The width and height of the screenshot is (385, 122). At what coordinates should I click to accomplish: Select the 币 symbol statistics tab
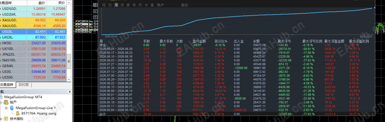click(140, 5)
